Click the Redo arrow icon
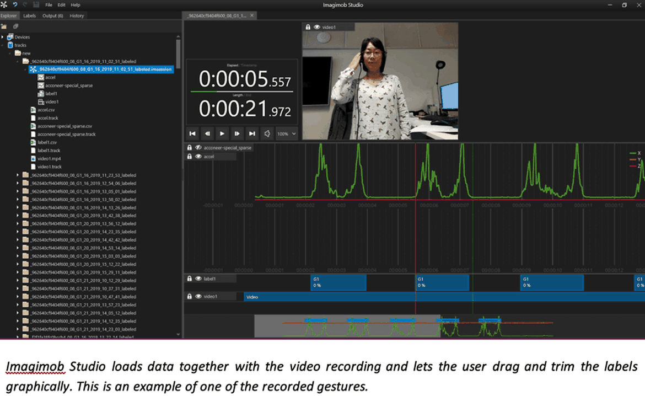 25,4
